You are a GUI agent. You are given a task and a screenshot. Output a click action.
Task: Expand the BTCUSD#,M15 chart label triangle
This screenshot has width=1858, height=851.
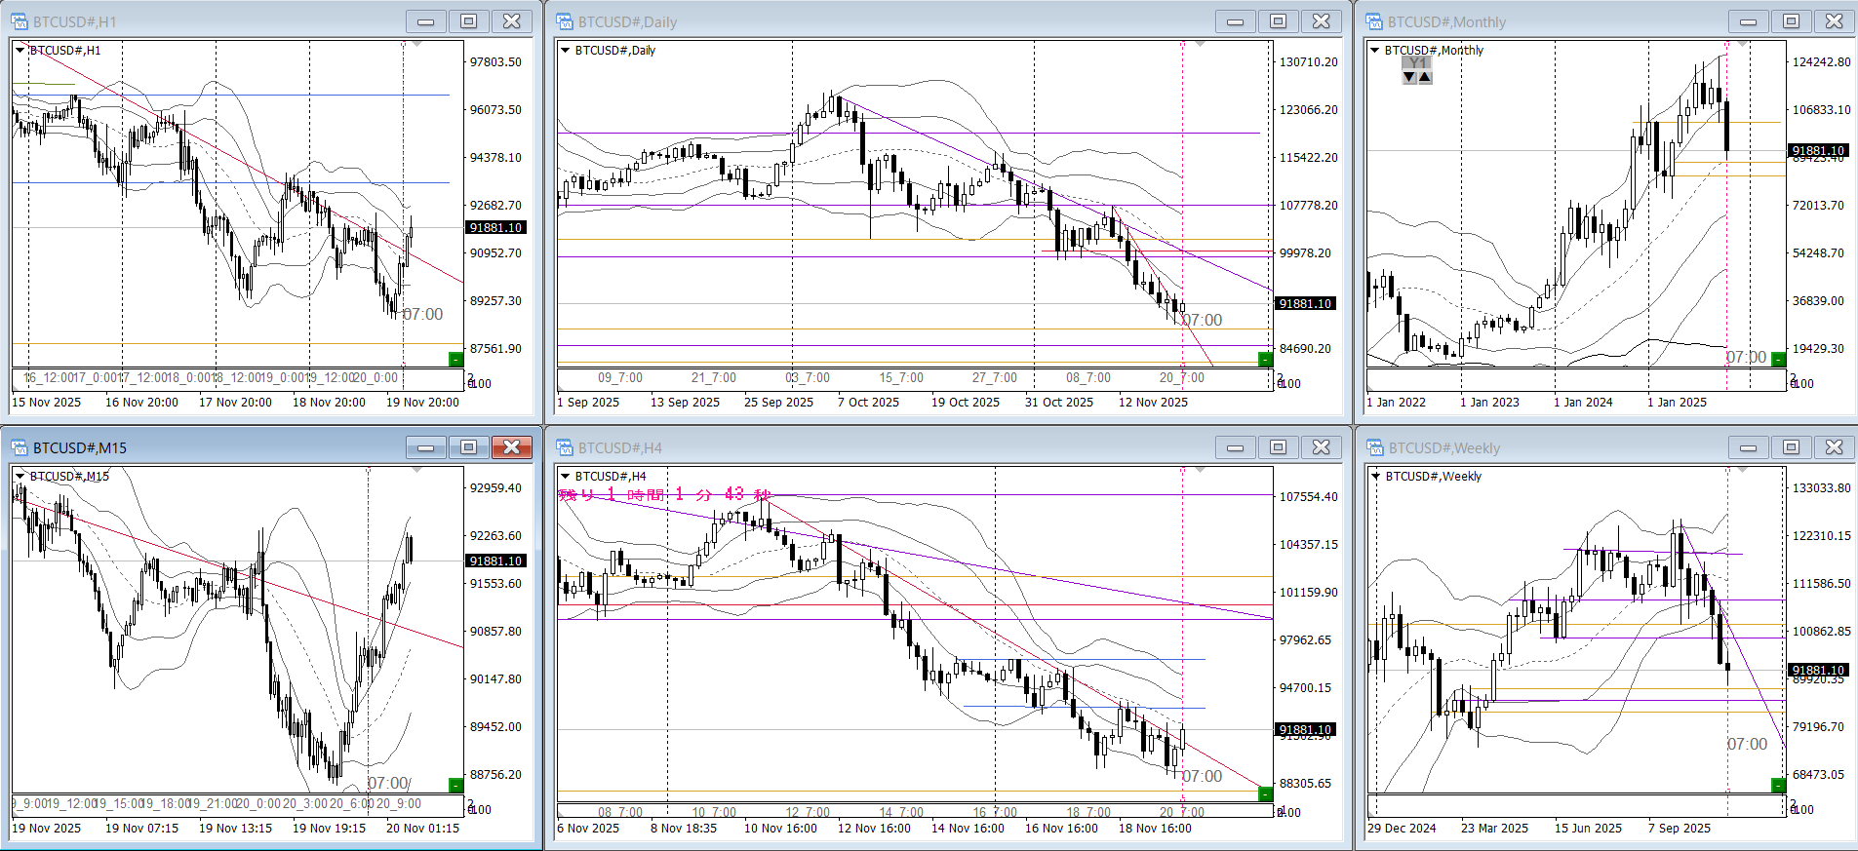tap(20, 476)
